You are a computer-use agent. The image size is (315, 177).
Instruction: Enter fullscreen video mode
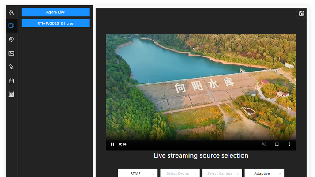coord(277,144)
